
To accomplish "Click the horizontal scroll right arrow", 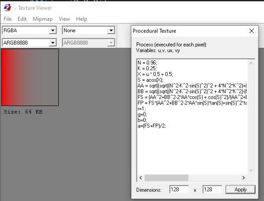I will click(243, 178).
